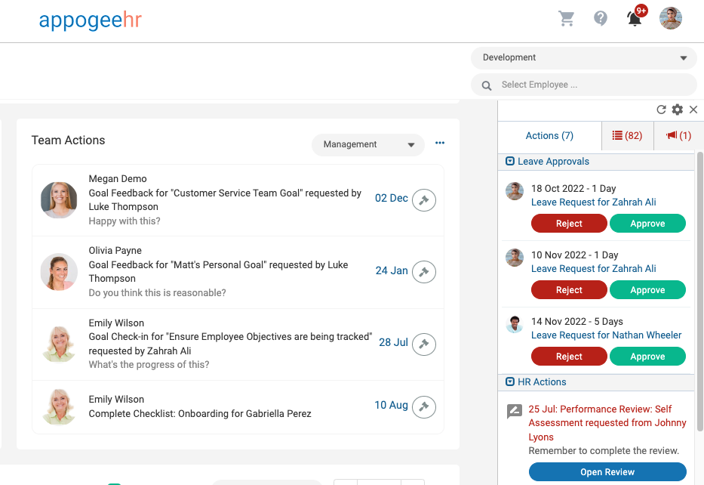Image resolution: width=704 pixels, height=485 pixels.
Task: Pin Megan Demo's goal feedback action
Action: pos(424,200)
